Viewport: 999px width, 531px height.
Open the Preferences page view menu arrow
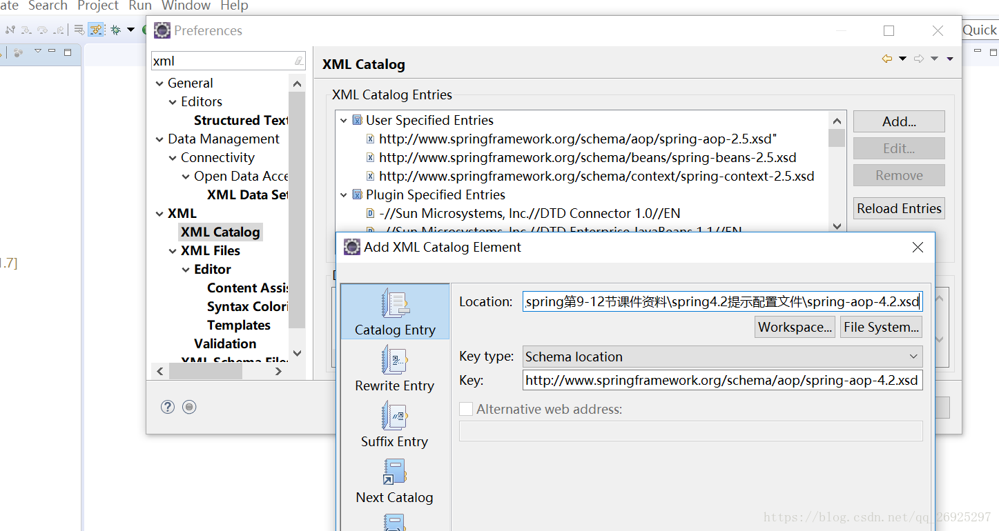tap(950, 59)
